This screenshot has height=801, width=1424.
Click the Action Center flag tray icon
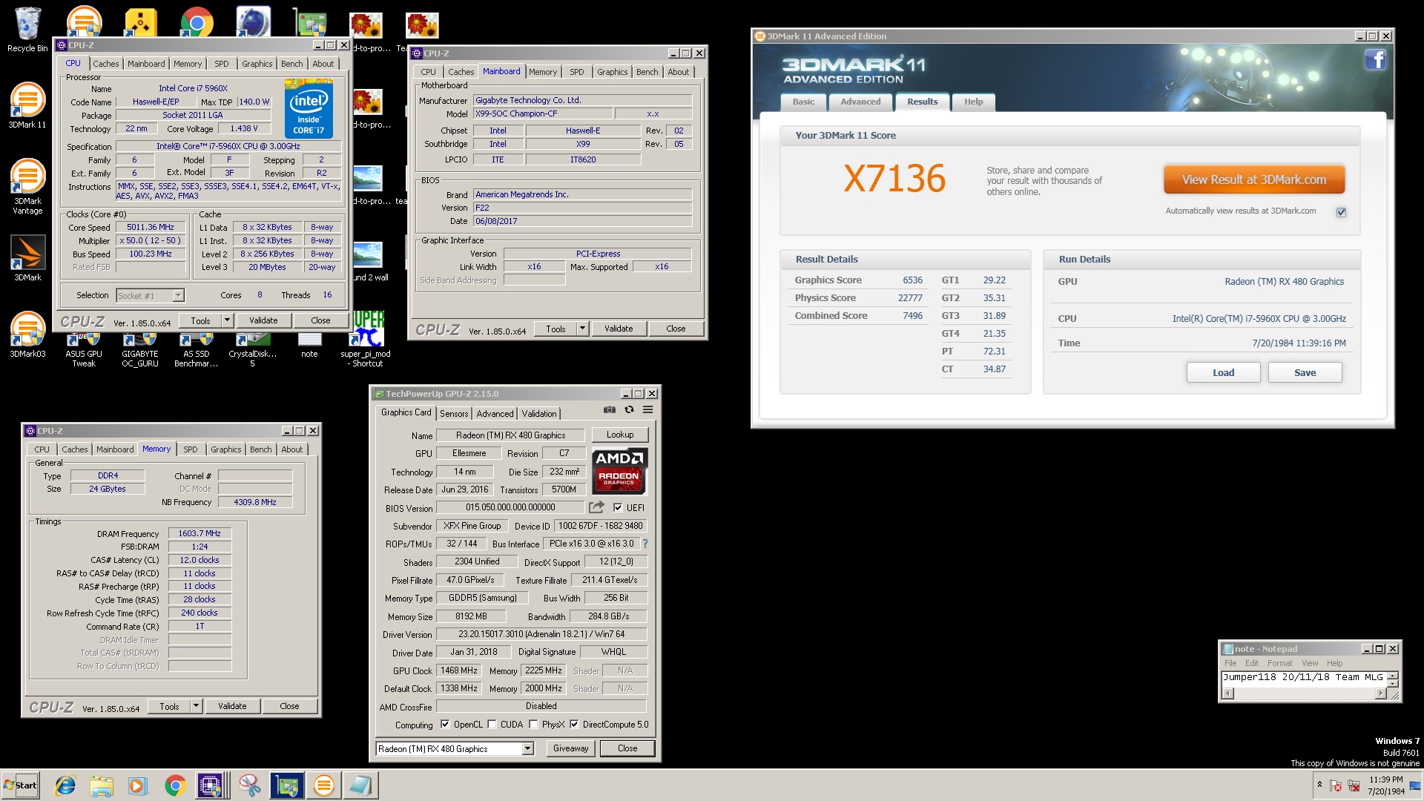click(1336, 785)
